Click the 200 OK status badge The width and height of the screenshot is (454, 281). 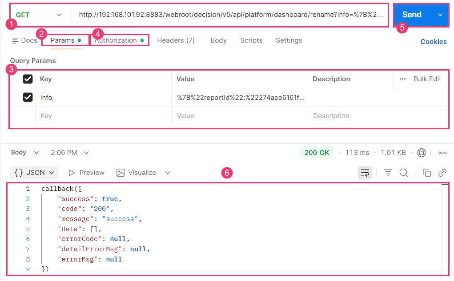click(317, 153)
